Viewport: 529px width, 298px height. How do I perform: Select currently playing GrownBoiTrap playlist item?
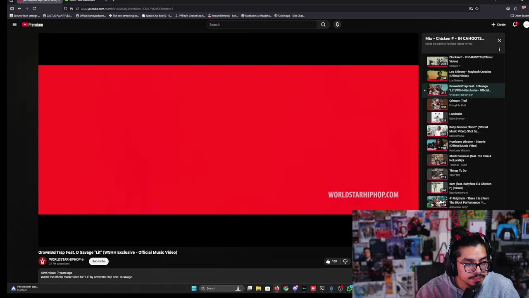(463, 90)
